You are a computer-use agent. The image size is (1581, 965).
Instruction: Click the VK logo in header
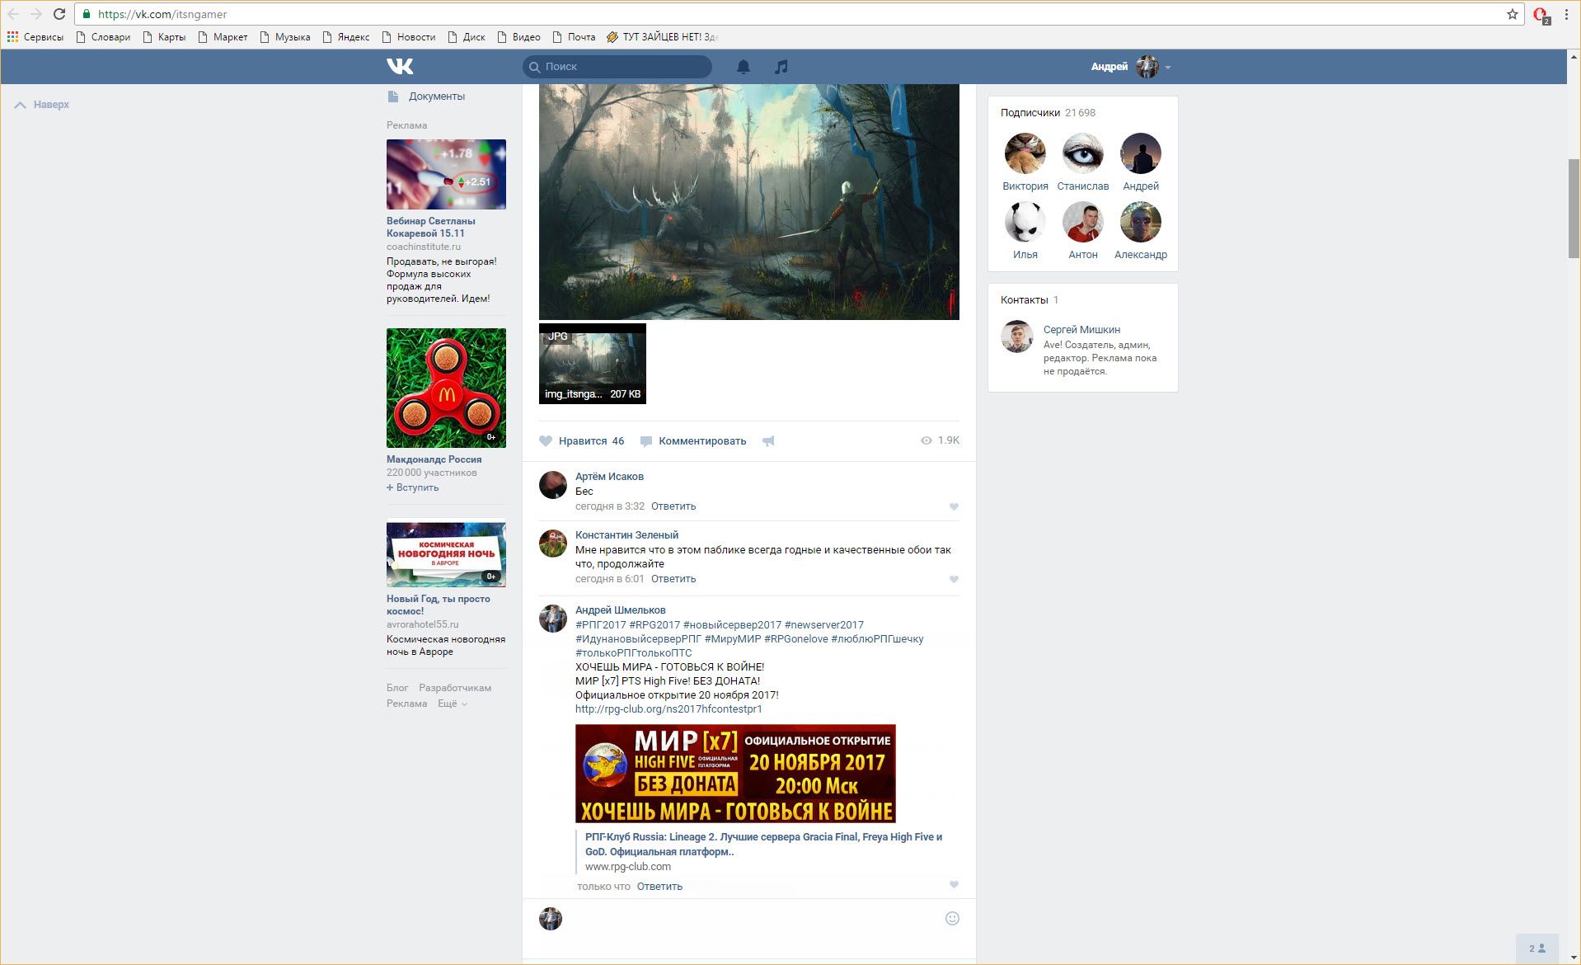coord(400,67)
